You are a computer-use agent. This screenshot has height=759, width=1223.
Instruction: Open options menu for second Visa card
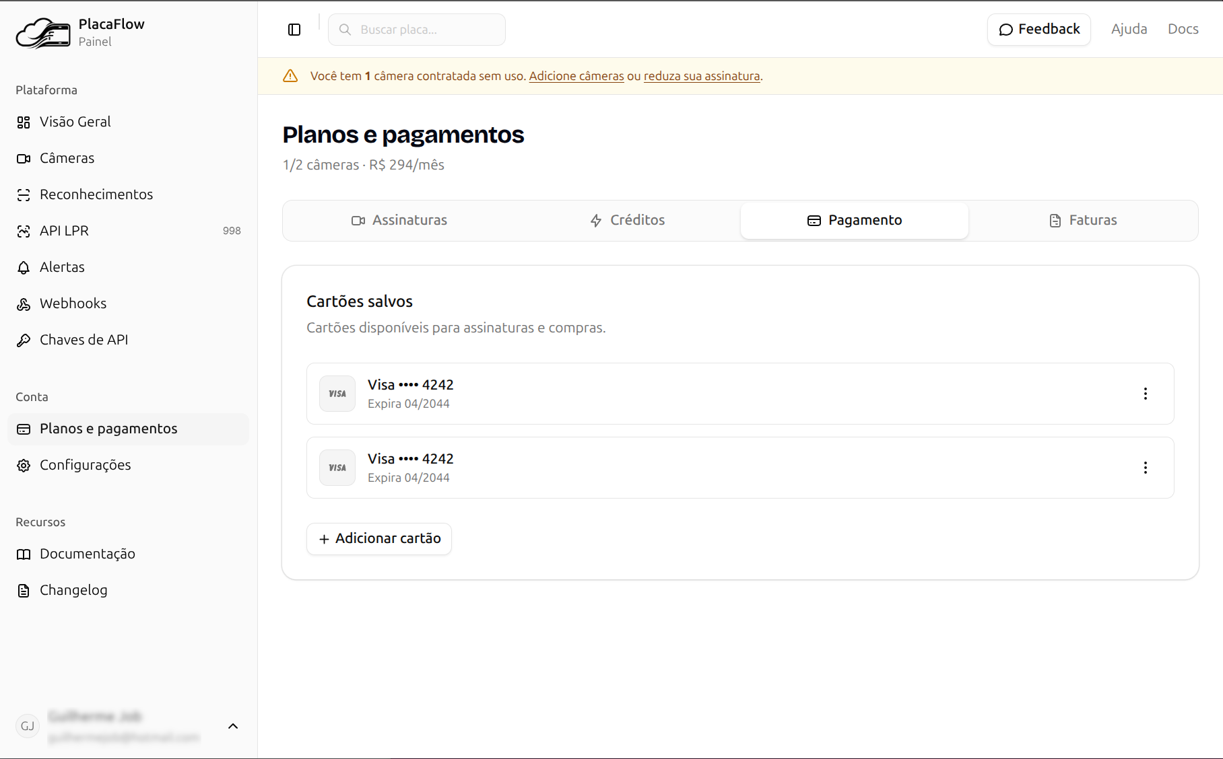click(1145, 468)
